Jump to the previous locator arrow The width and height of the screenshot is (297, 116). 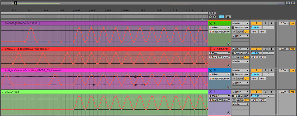pyautogui.click(x=210, y=17)
